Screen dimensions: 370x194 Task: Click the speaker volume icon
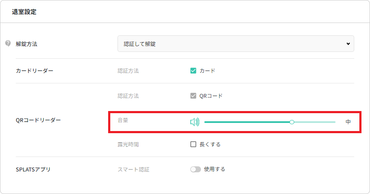195,122
